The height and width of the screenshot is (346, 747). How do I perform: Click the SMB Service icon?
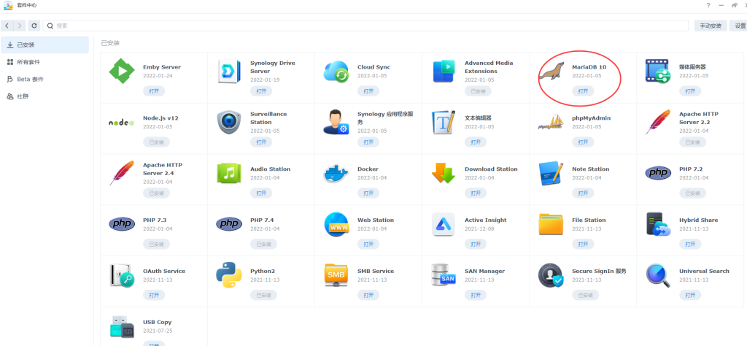coord(336,275)
